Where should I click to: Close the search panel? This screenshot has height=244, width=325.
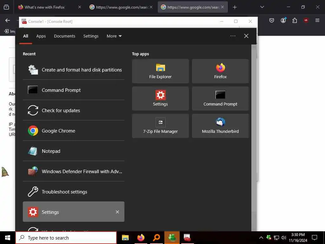point(246,36)
